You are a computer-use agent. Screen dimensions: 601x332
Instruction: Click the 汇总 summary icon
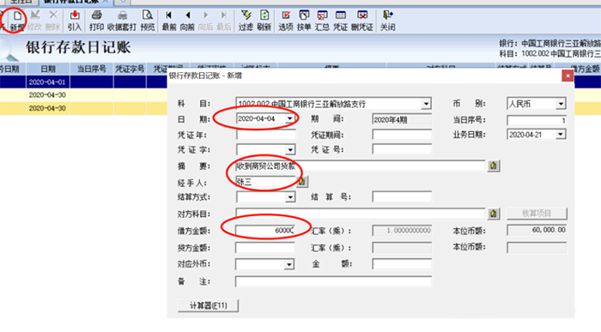pos(322,21)
